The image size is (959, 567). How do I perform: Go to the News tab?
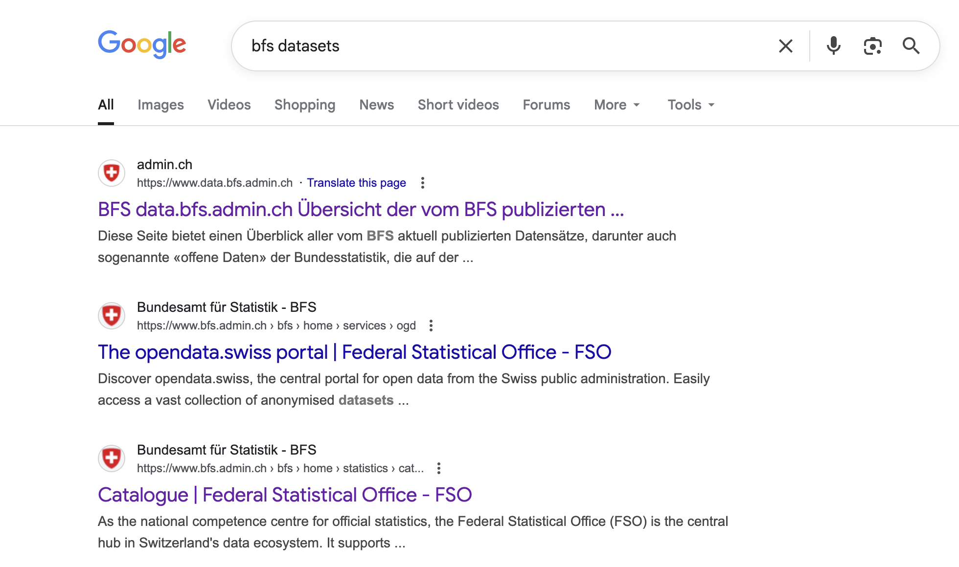pyautogui.click(x=376, y=105)
